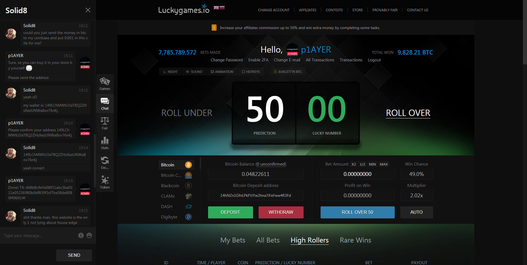
Task: Toggle SOUND setting
Action: tap(194, 72)
